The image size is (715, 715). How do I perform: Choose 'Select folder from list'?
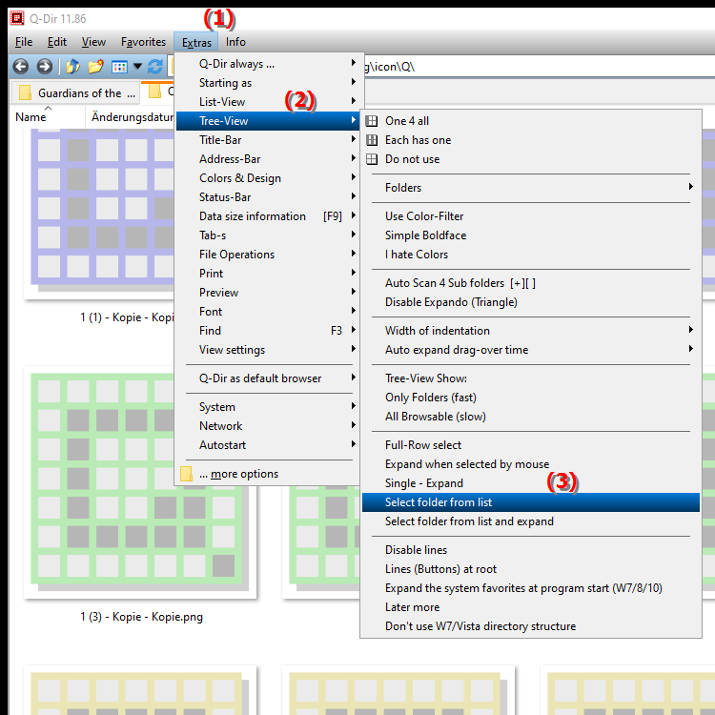point(531,502)
